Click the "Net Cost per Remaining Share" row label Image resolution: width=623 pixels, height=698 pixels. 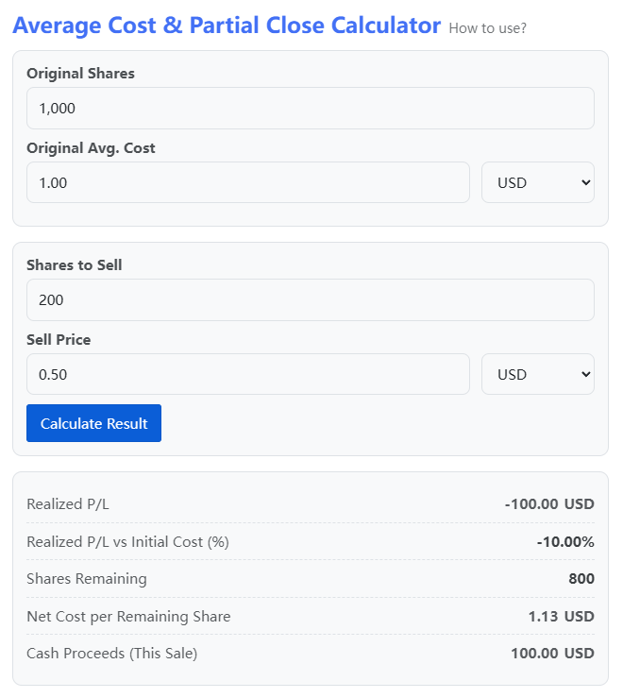tap(128, 617)
